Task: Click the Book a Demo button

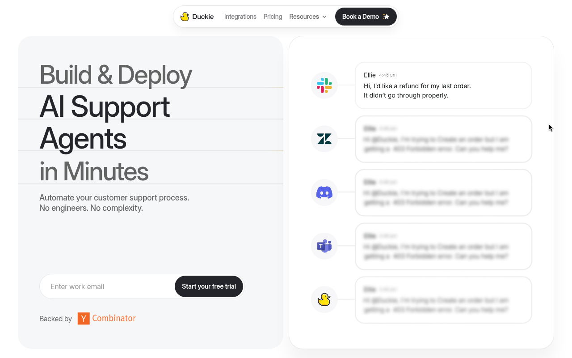Action: (x=366, y=16)
